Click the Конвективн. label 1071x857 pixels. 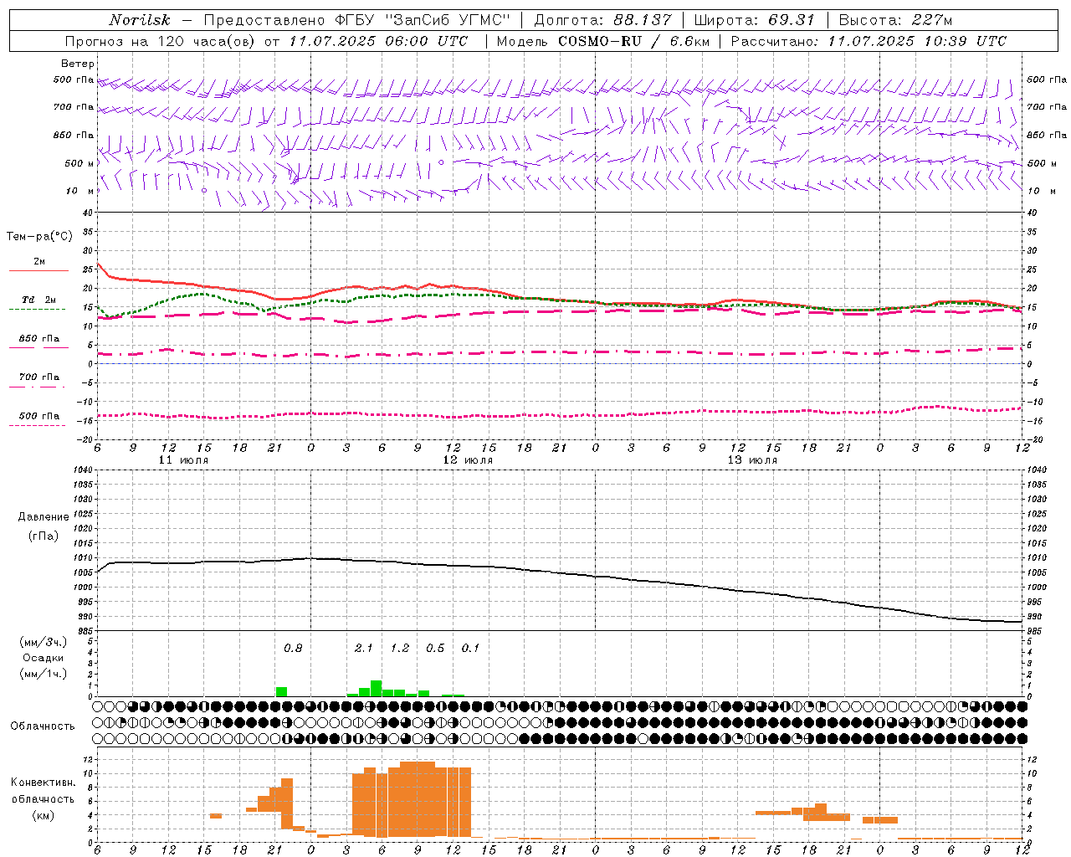point(44,783)
